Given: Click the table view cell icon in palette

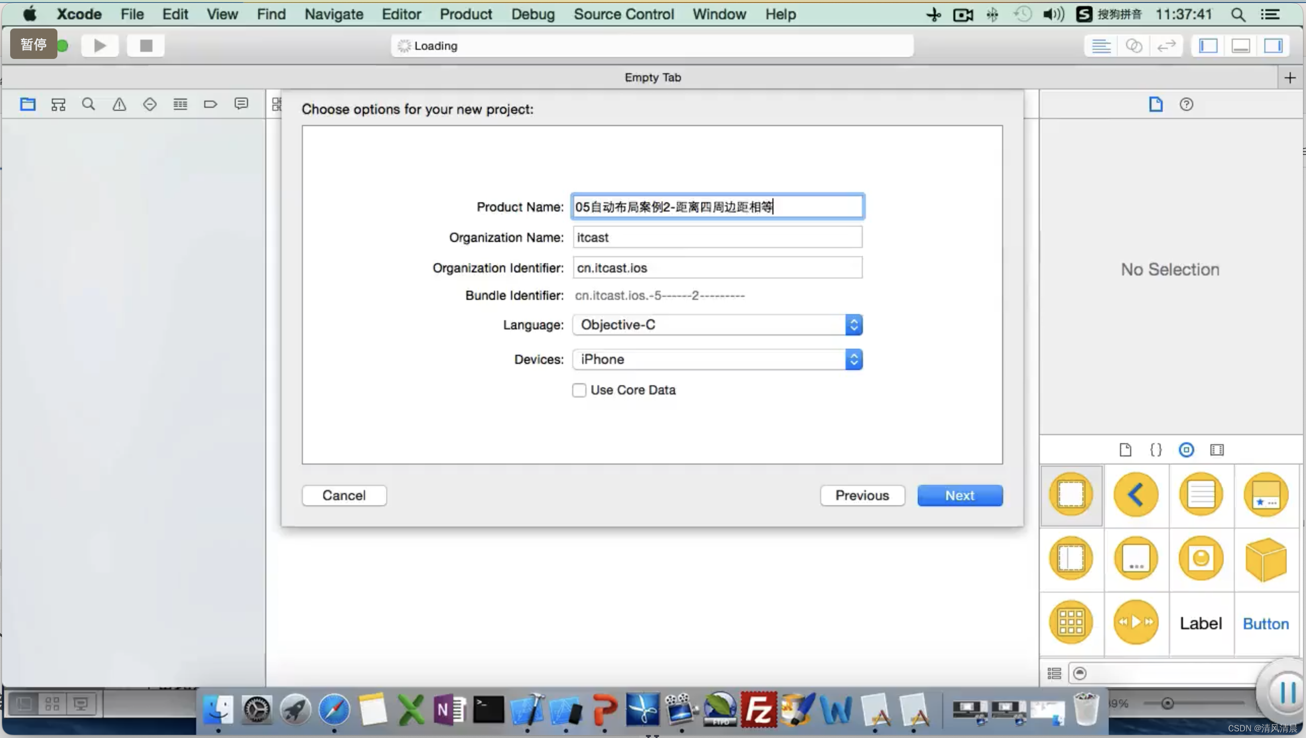Looking at the screenshot, I should pyautogui.click(x=1266, y=494).
